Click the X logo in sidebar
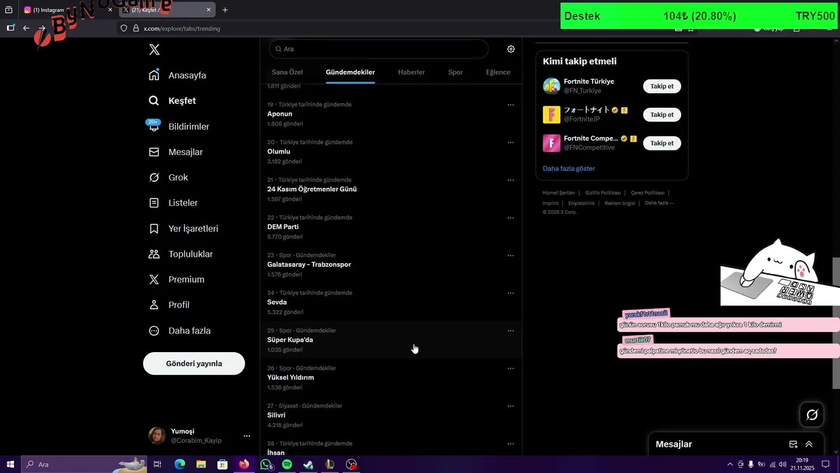 coord(154,50)
